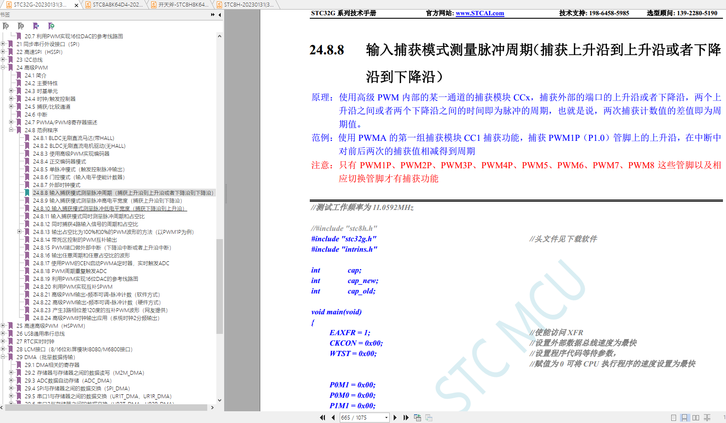Go back to the previous view
Viewport: 726px width, 423px height.
click(417, 417)
